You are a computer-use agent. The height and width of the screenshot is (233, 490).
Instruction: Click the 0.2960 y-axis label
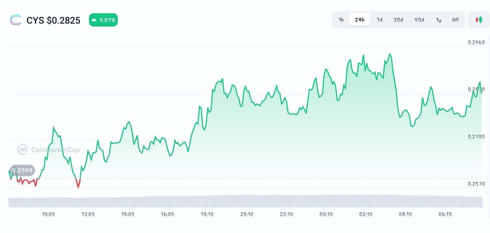[476, 42]
